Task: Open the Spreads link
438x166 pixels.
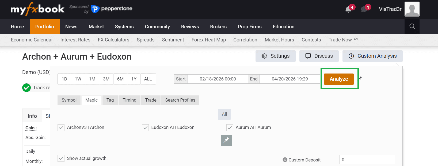Action: coord(146,40)
